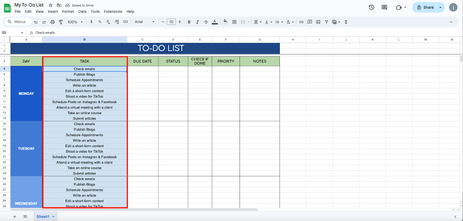Open the zoom 100% dropdown
The image size is (463, 221).
(75, 22)
